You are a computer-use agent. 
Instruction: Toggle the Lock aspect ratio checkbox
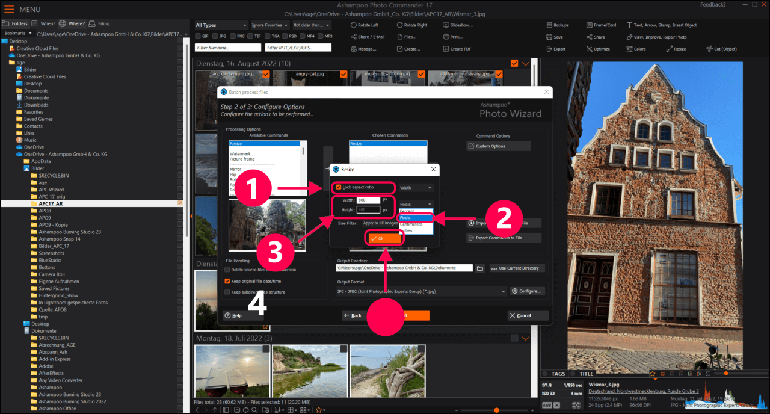[x=339, y=187]
